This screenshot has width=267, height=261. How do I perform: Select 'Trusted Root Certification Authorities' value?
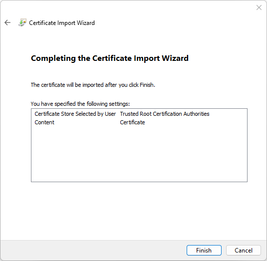click(x=165, y=114)
